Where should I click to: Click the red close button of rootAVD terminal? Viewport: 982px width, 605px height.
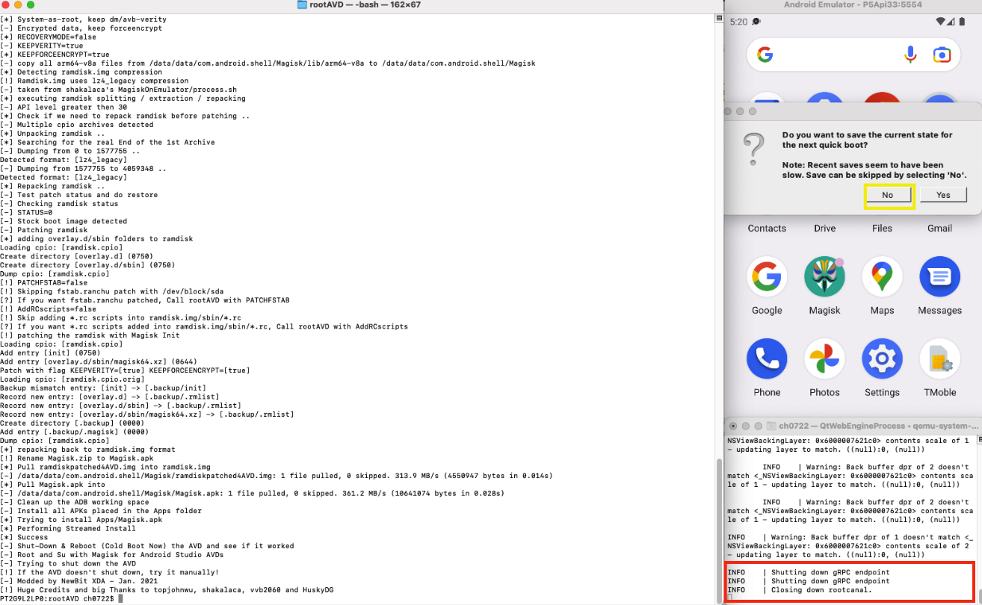7,5
